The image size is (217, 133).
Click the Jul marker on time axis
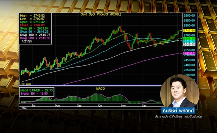point(34,106)
